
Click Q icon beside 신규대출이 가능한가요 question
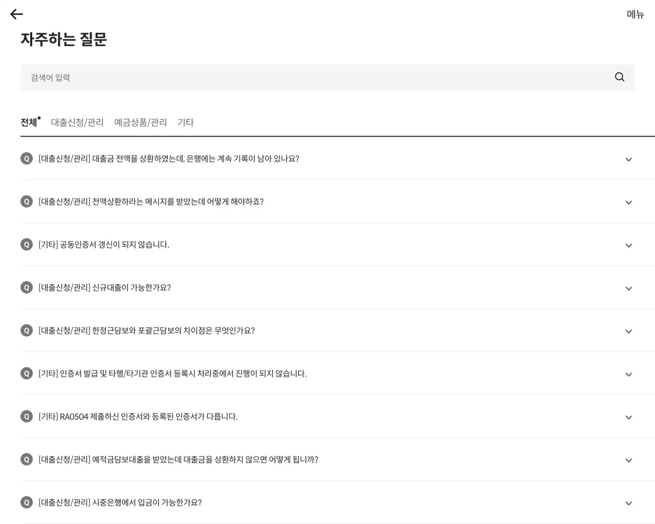click(x=27, y=288)
